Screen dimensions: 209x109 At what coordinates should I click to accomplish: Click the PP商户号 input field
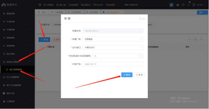click(113, 64)
